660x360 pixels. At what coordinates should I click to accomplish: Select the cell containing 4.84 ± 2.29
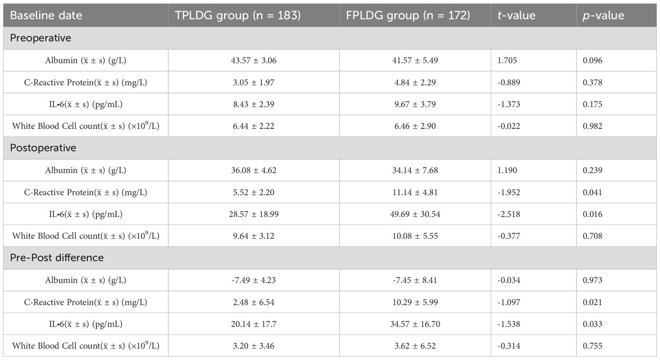coord(415,82)
